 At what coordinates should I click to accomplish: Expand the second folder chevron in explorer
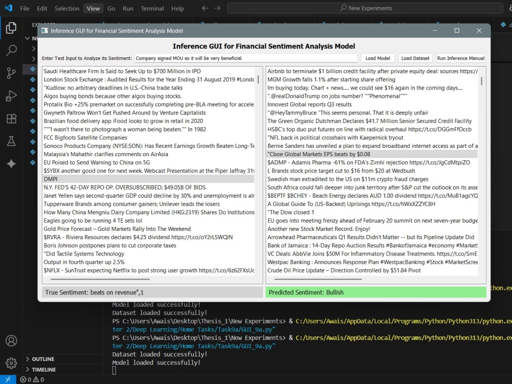pyautogui.click(x=34, y=59)
